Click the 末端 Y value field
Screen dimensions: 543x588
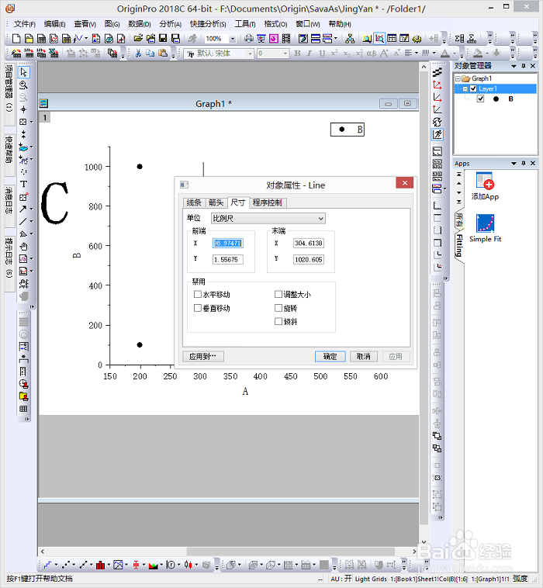tap(309, 260)
